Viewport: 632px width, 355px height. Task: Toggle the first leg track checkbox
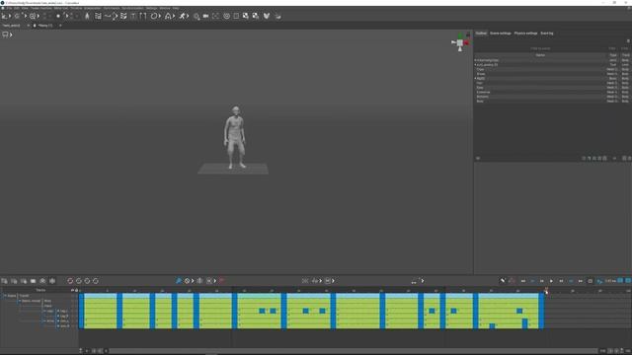coord(58,311)
